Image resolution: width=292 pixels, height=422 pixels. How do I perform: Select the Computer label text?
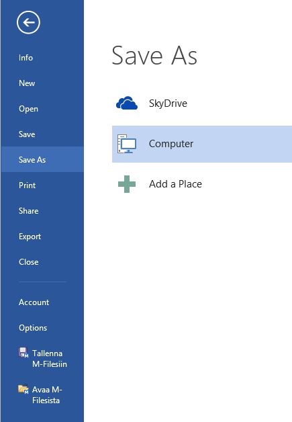pyautogui.click(x=171, y=144)
